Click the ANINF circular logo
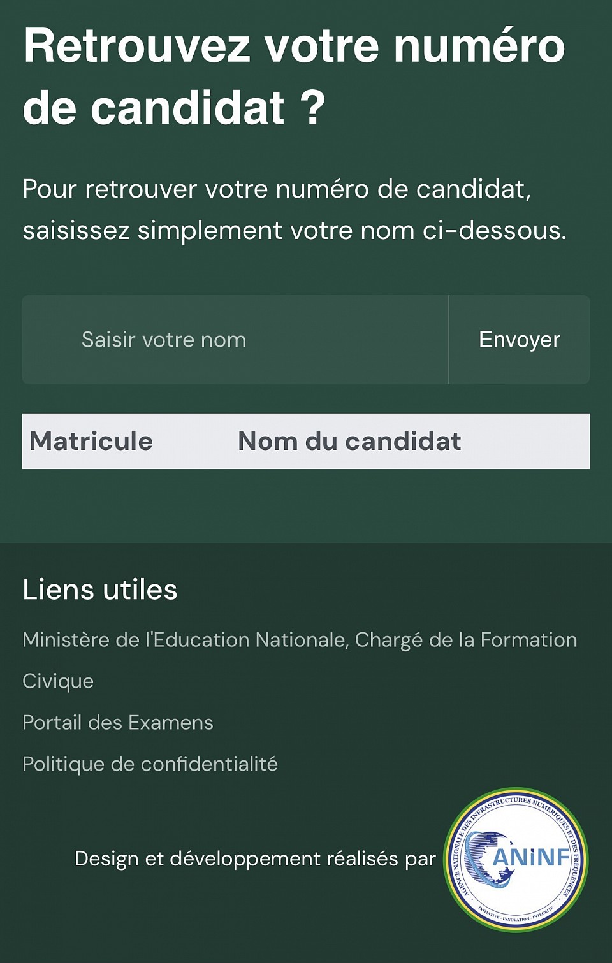The height and width of the screenshot is (963, 612). click(516, 860)
